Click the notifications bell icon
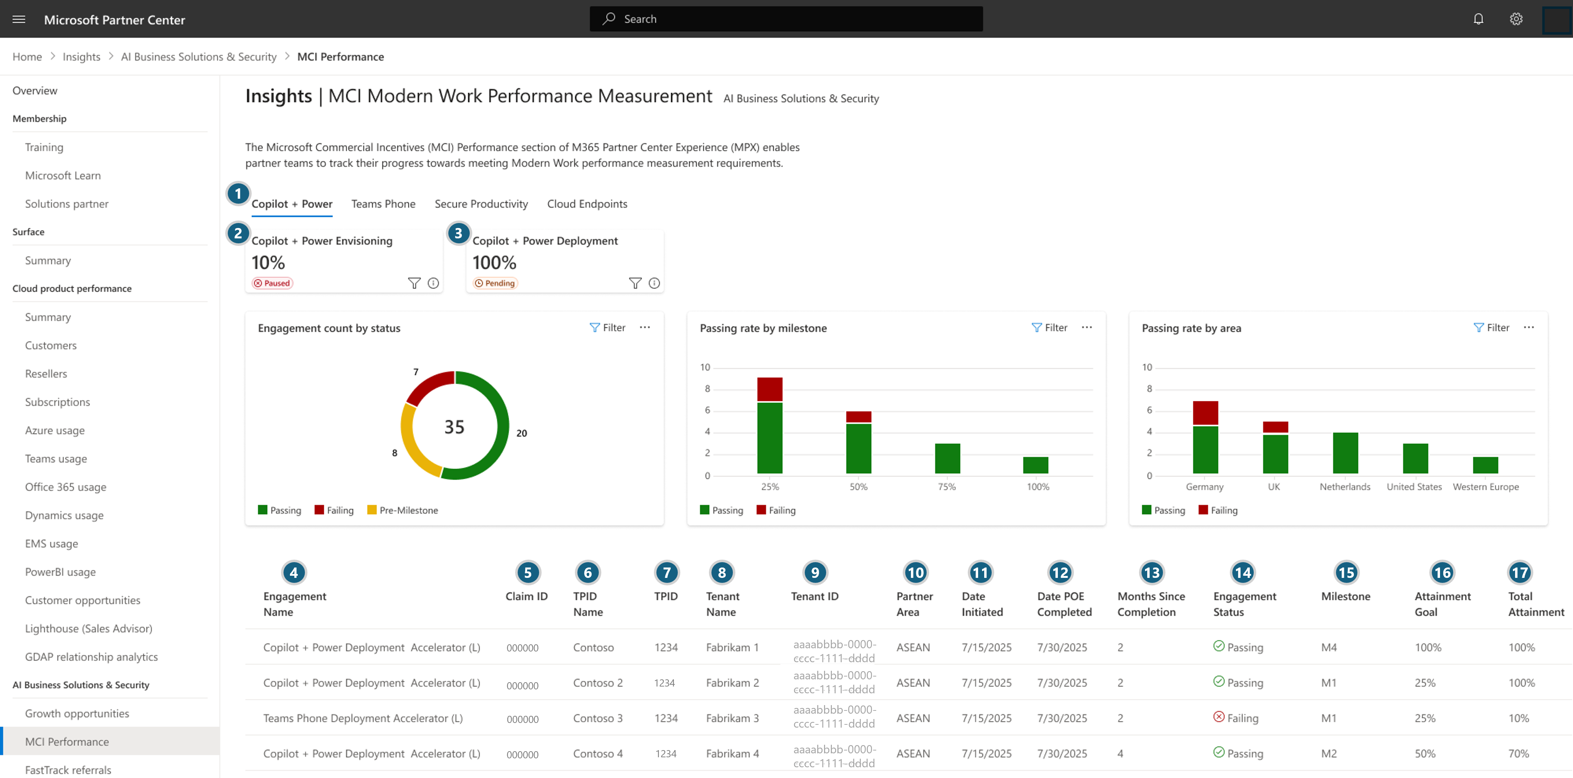This screenshot has width=1573, height=778. [1478, 19]
